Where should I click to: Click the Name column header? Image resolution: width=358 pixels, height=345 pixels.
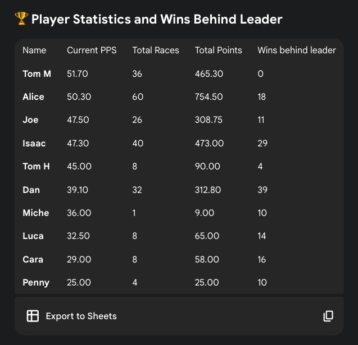tap(34, 50)
